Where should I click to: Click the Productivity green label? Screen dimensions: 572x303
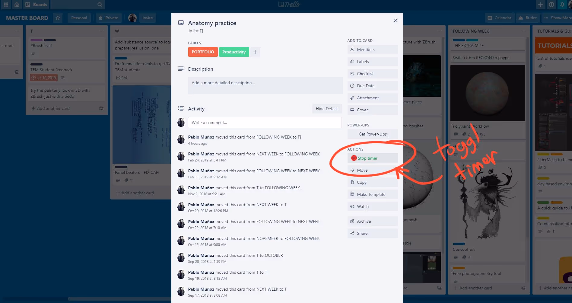(234, 52)
